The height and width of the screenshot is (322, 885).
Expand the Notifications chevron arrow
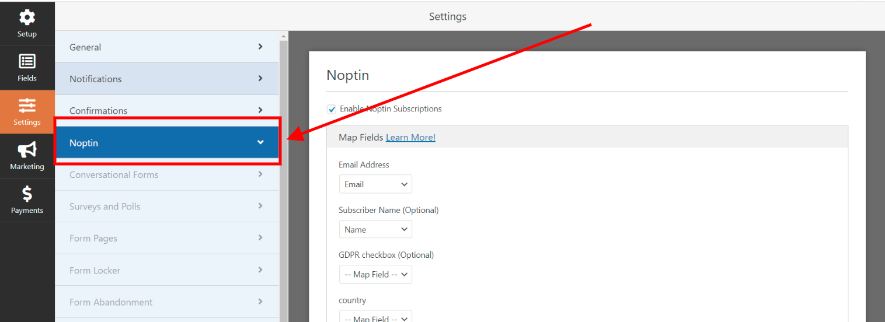260,78
